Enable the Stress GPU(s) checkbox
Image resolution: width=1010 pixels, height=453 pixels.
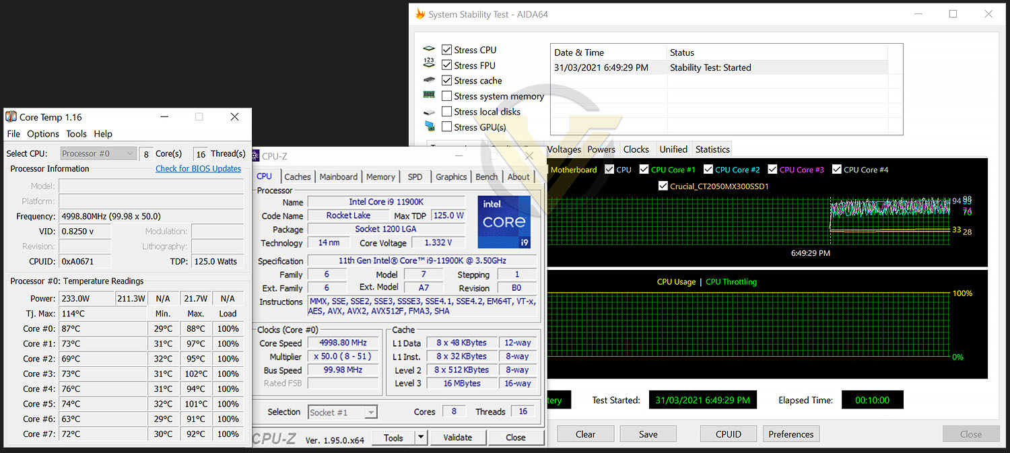tap(446, 127)
